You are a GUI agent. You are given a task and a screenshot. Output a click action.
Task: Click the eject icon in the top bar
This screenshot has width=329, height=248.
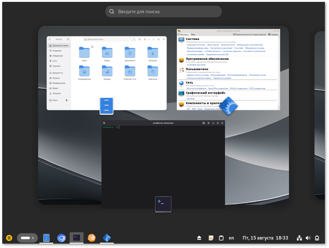pyautogui.click(x=199, y=238)
